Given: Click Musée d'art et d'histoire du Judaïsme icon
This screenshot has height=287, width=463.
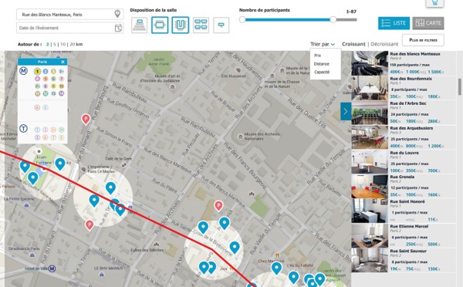Looking at the screenshot, I should click(x=172, y=87).
